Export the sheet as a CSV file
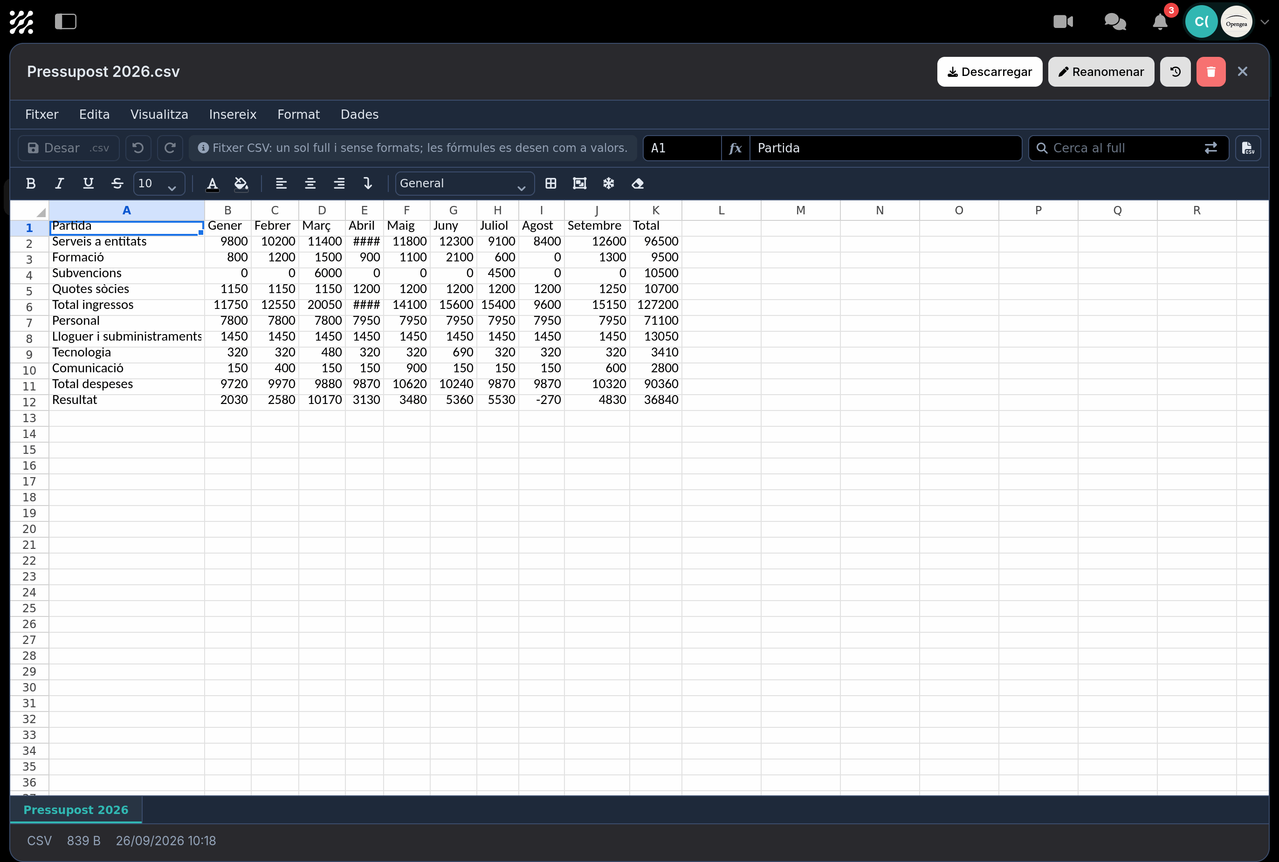1279x862 pixels. (1248, 148)
